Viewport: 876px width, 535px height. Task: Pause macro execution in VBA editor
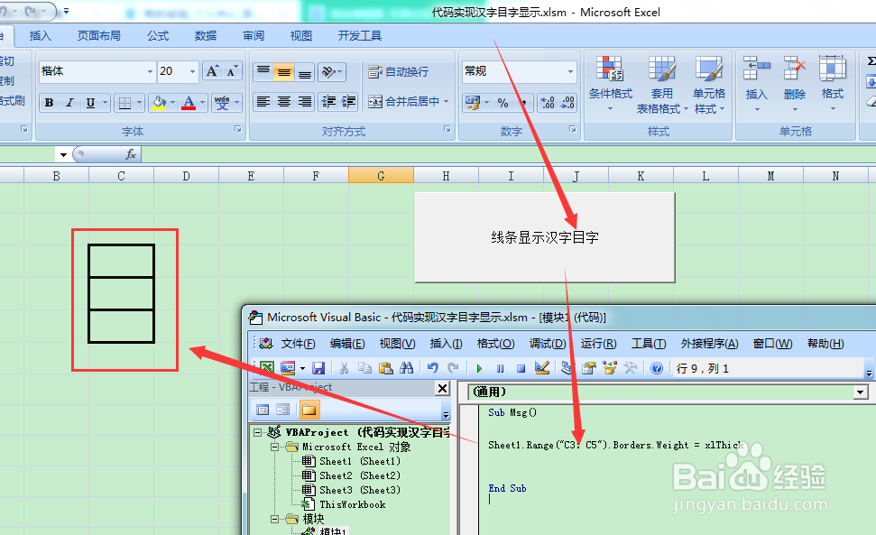(501, 367)
